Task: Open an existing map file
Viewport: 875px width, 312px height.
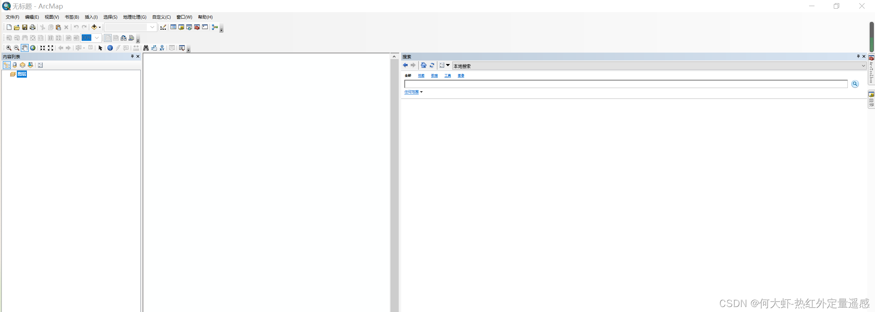Action: [17, 27]
